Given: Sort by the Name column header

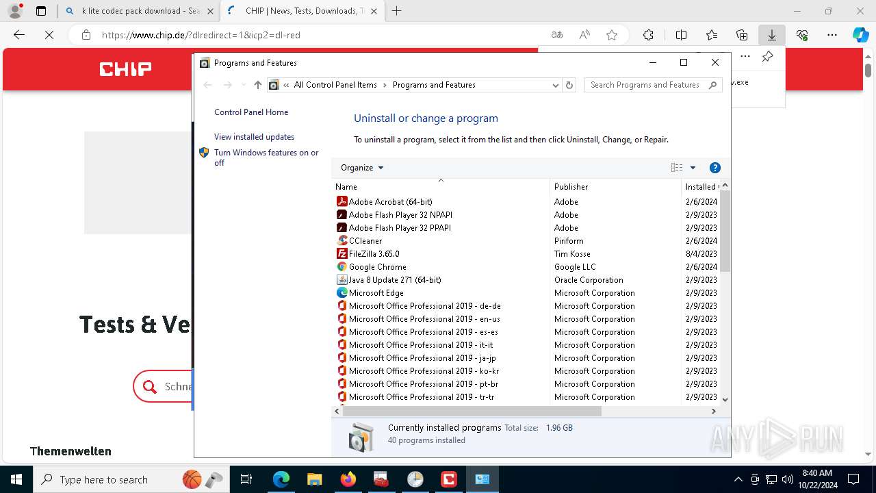Looking at the screenshot, I should point(440,186).
